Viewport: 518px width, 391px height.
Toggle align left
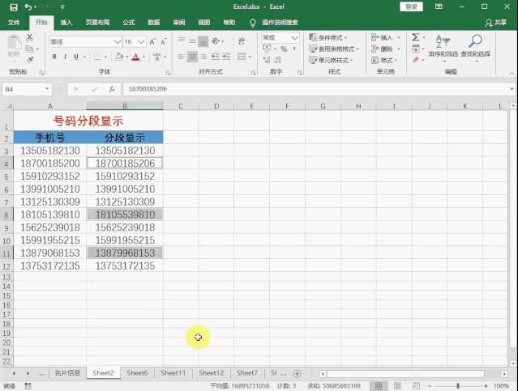coord(182,57)
